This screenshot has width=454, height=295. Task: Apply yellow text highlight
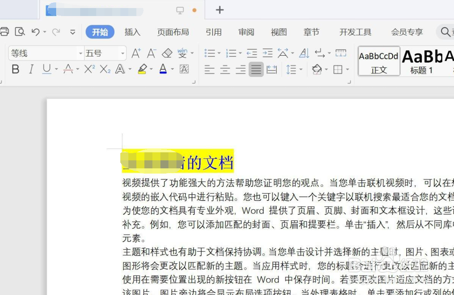[x=142, y=69]
